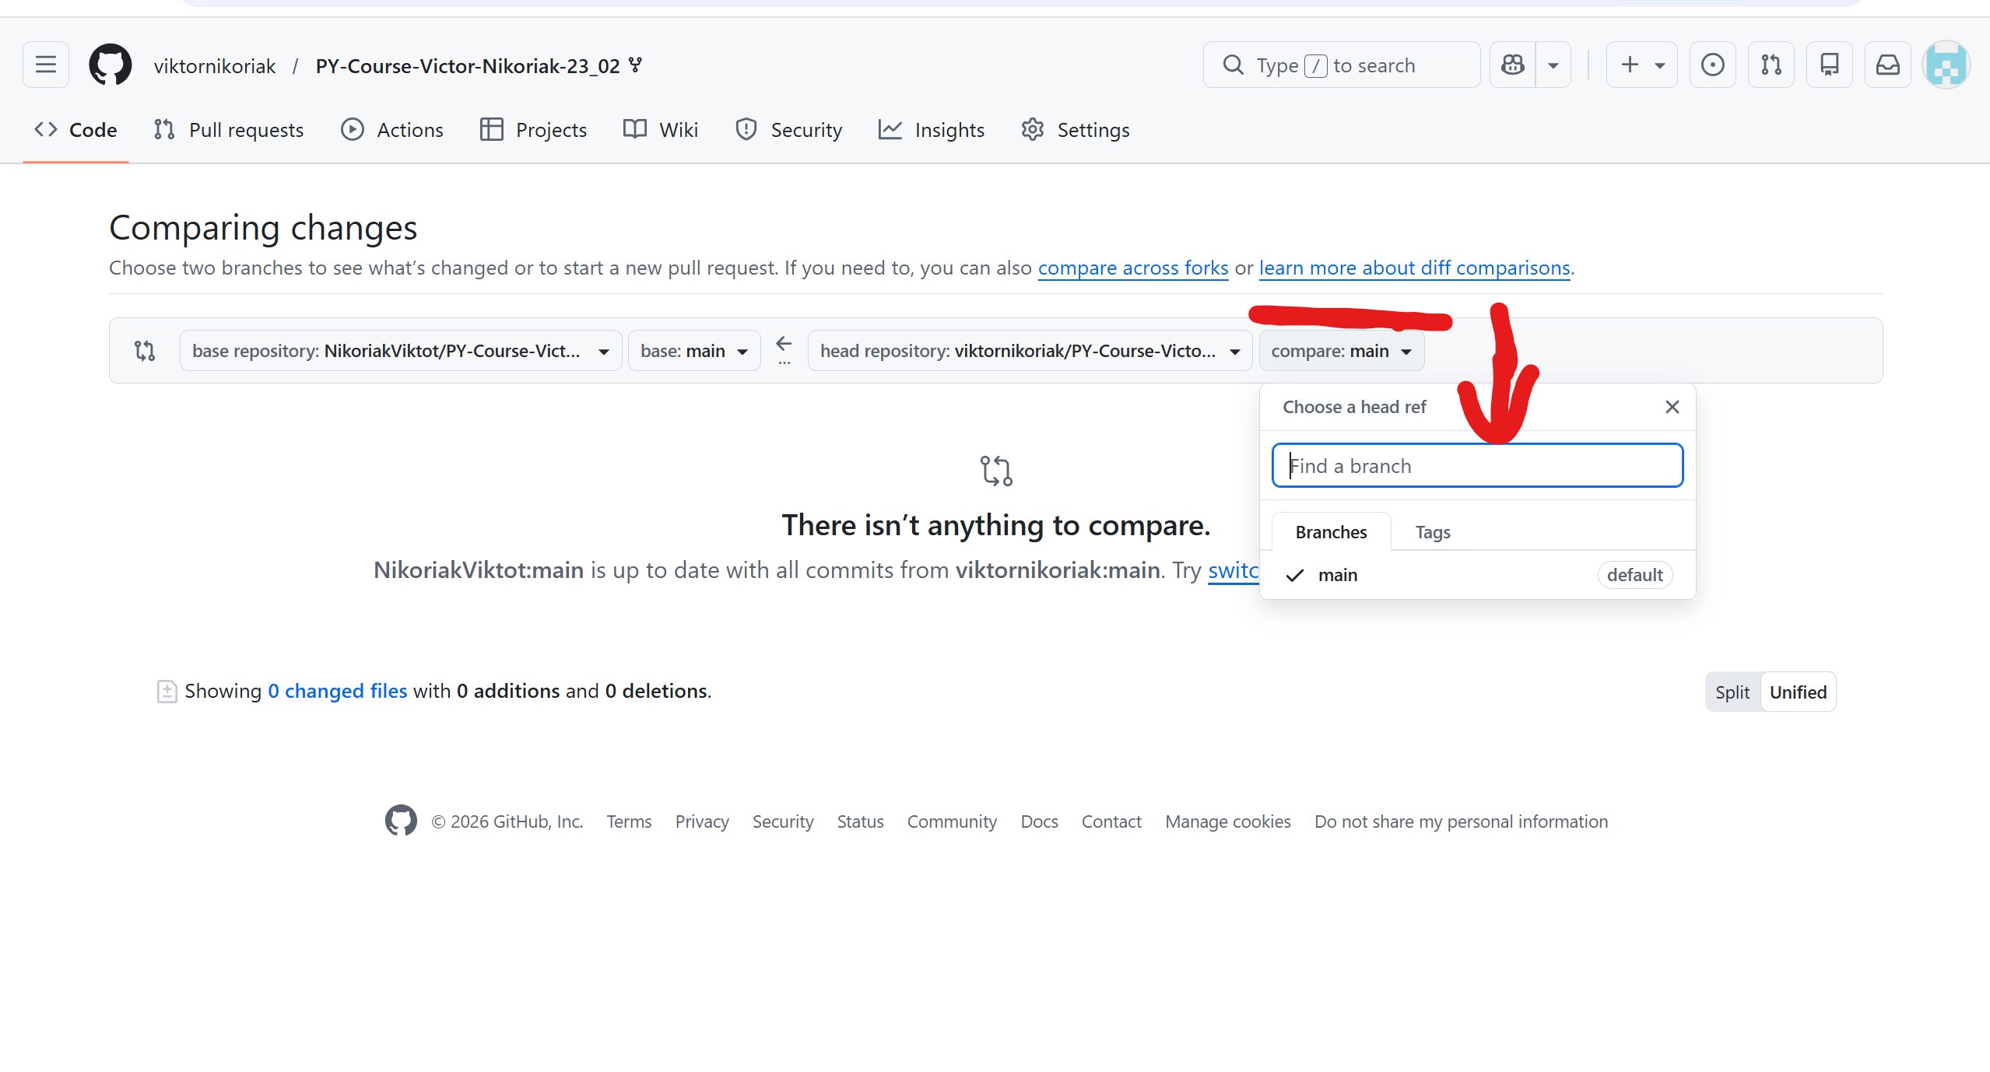Screen dimensions: 1990x1072
Task: Open the issues icon in header
Action: (x=1712, y=65)
